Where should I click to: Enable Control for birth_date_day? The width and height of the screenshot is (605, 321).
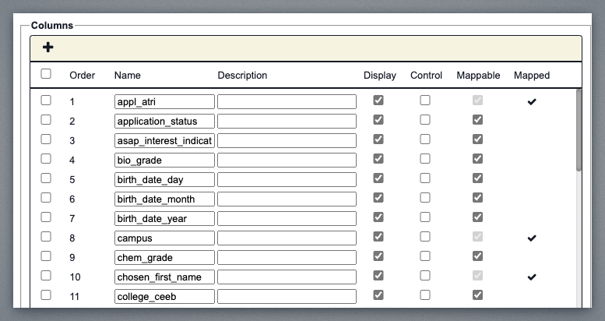(425, 178)
